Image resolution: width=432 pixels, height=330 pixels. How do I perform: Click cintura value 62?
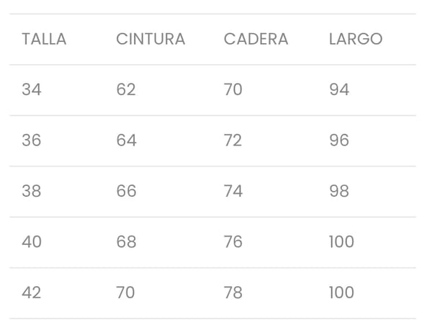pos(126,89)
